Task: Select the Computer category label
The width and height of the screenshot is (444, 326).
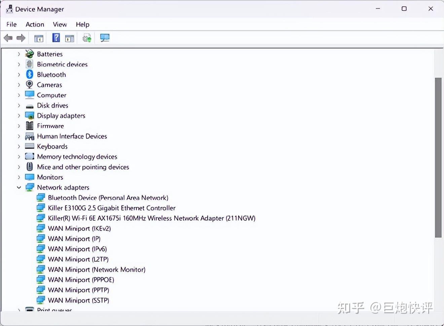Action: 51,95
